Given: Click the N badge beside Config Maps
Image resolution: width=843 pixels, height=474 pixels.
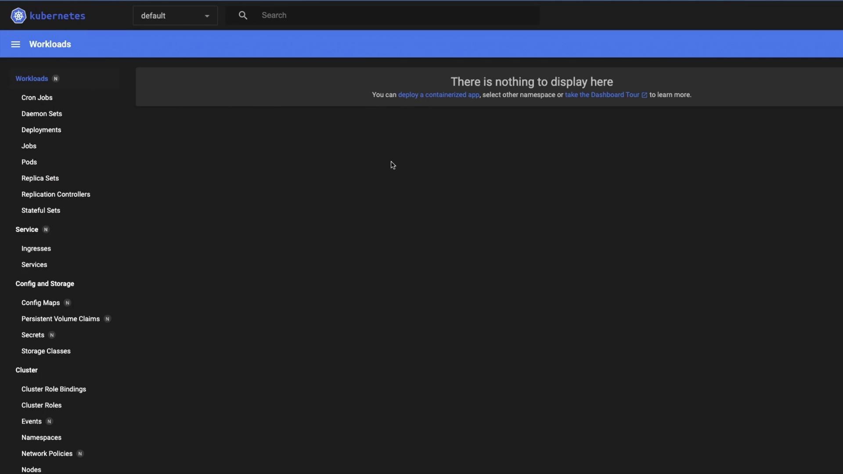Looking at the screenshot, I should [x=67, y=303].
